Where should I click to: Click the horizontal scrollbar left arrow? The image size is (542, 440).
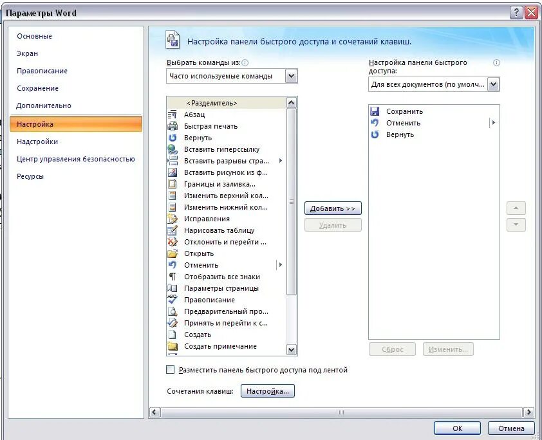(x=154, y=412)
